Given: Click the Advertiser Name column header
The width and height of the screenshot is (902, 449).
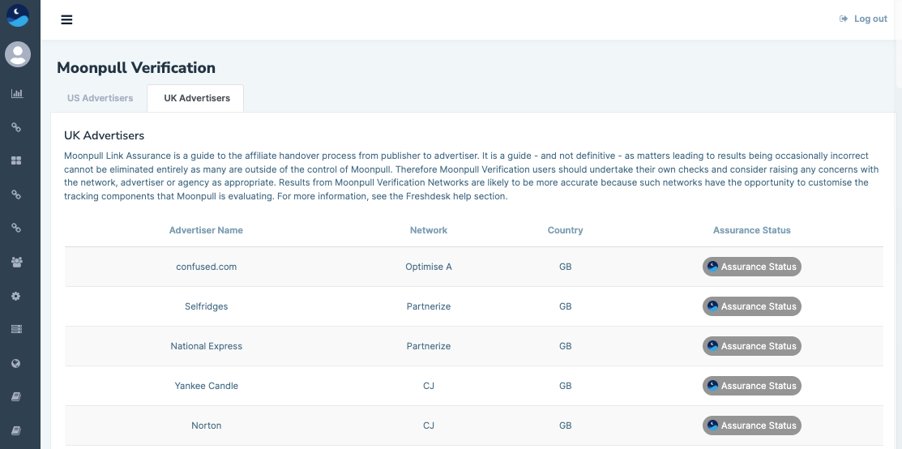Looking at the screenshot, I should [206, 230].
